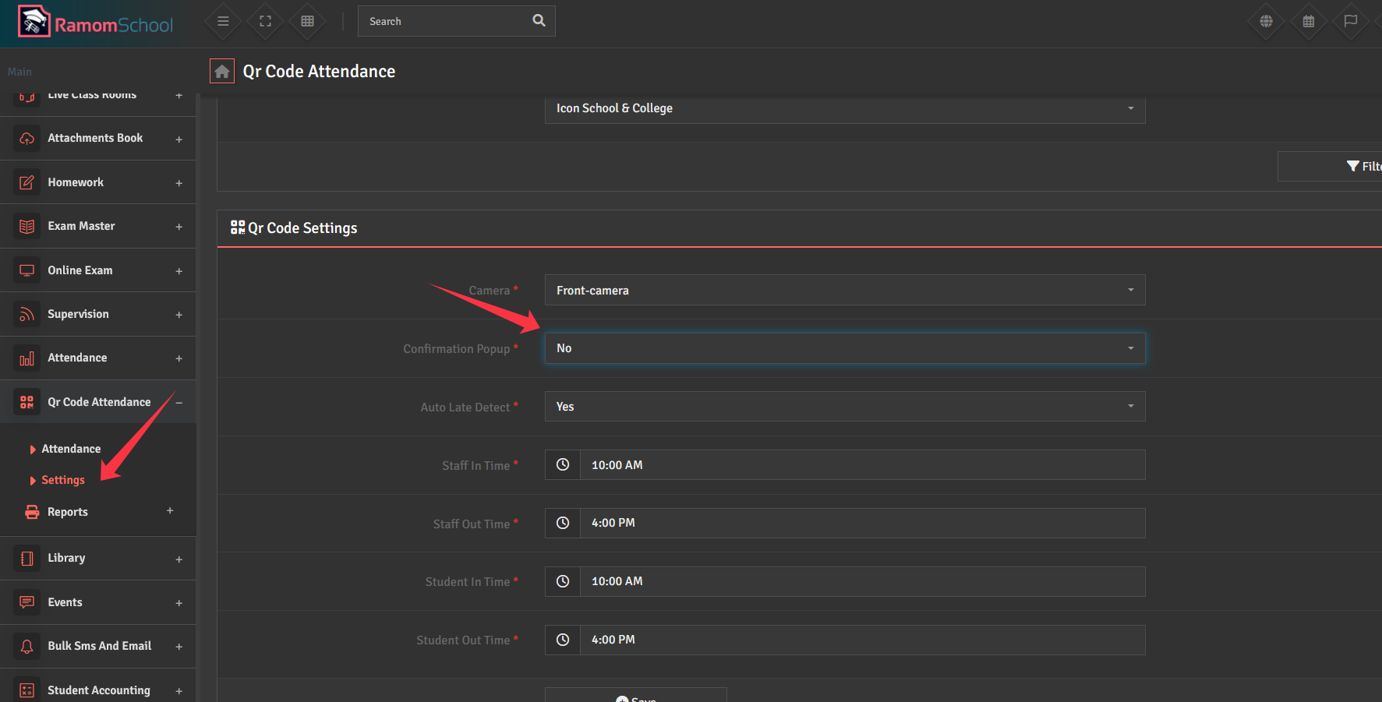Viewport: 1382px width, 702px height.
Task: Open the globe language icon
Action: (1266, 21)
